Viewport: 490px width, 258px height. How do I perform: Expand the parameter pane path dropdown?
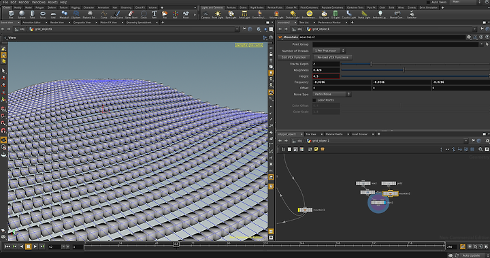click(x=474, y=29)
